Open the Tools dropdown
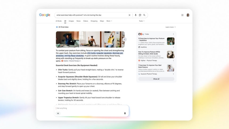Viewport: 229px width, 129px height. click(141, 21)
